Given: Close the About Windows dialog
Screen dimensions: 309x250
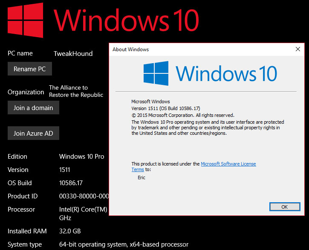Looking at the screenshot, I should pos(298,49).
